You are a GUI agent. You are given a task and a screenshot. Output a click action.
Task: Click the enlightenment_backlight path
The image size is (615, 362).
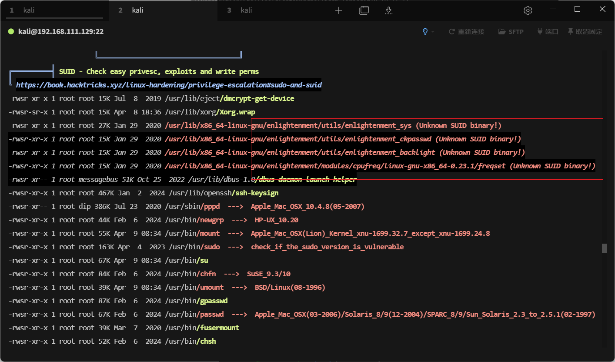[x=300, y=153]
